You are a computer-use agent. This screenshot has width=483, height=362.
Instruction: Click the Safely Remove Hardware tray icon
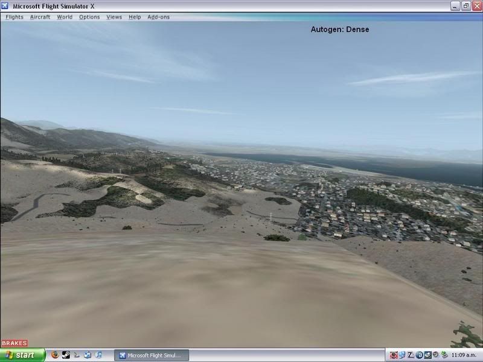(444, 355)
